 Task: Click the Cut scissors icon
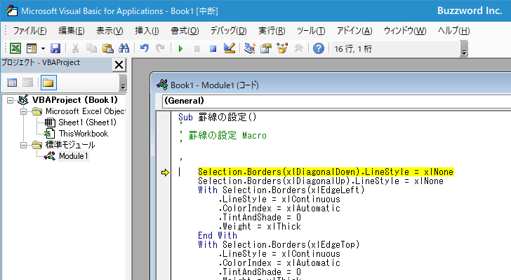click(75, 48)
